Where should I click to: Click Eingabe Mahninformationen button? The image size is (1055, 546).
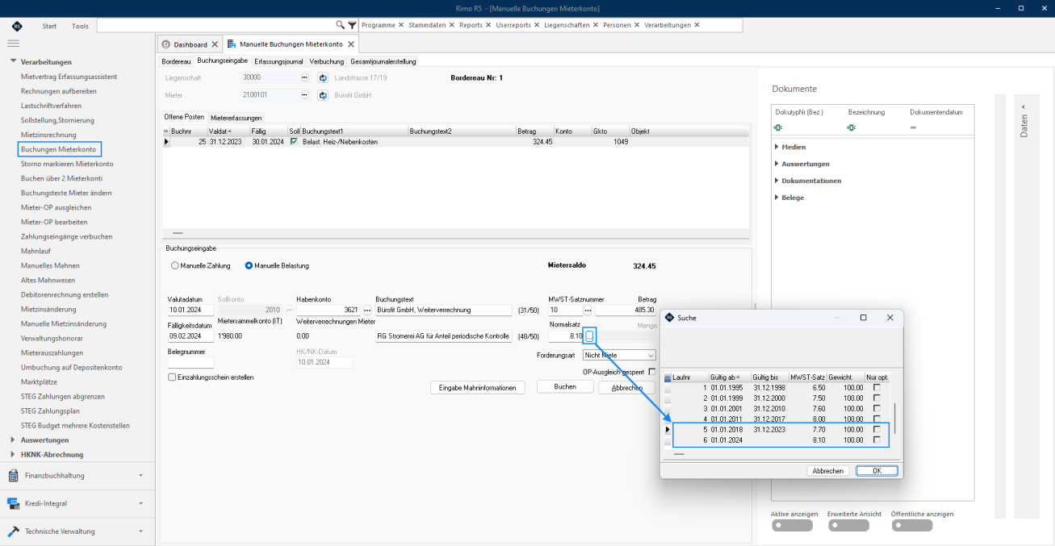pos(477,388)
